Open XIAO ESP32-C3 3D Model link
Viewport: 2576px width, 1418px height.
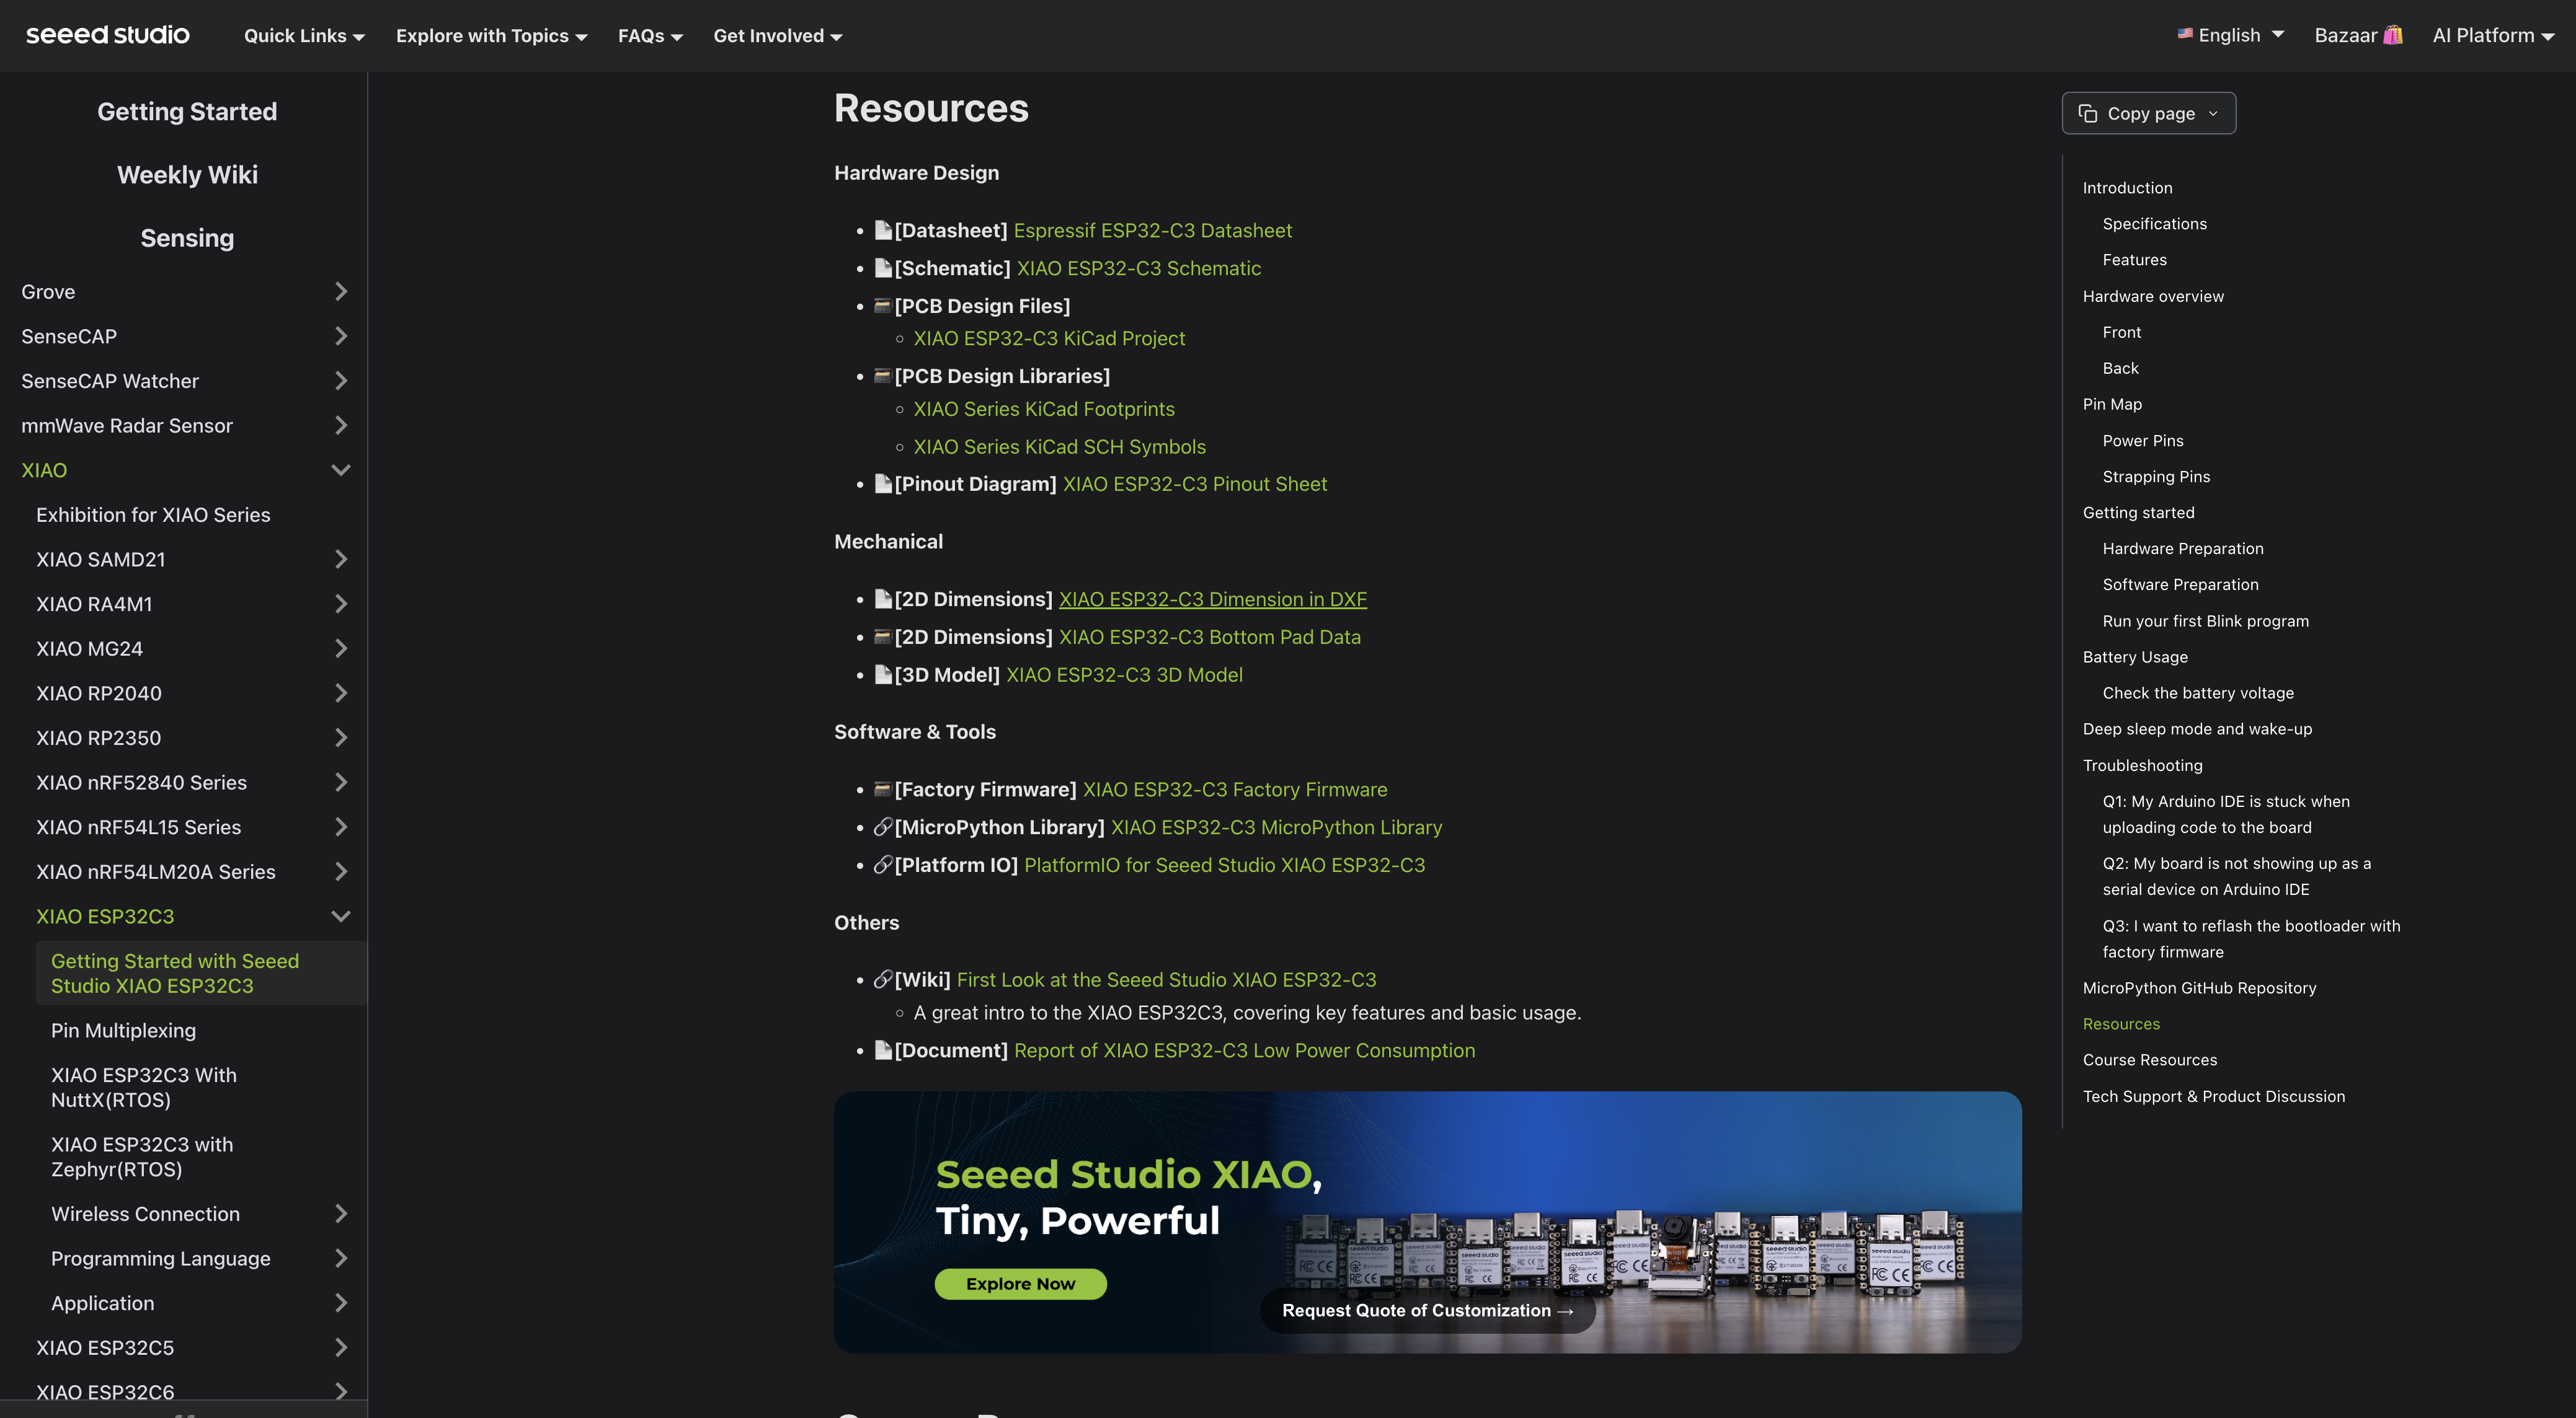(1124, 674)
